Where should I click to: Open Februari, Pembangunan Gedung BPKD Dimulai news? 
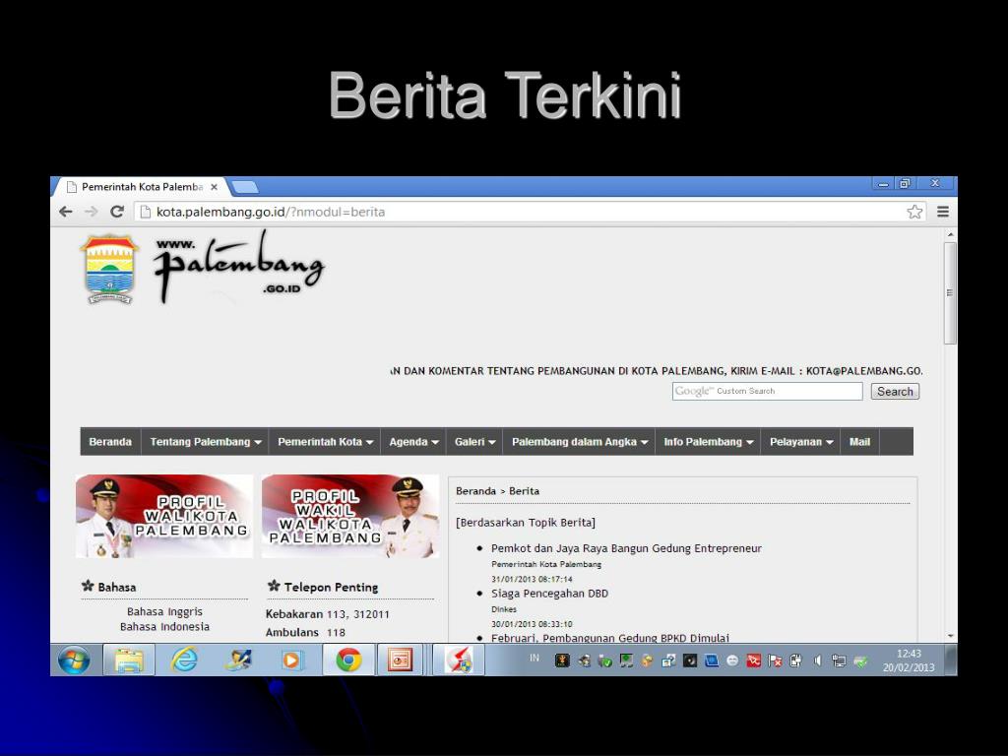click(610, 638)
